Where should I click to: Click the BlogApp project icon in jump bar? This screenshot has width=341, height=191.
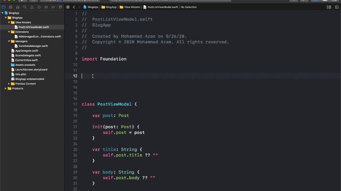click(85, 7)
